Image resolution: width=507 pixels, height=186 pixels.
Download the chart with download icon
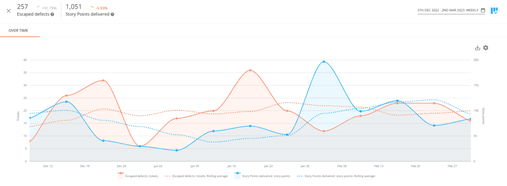(478, 48)
